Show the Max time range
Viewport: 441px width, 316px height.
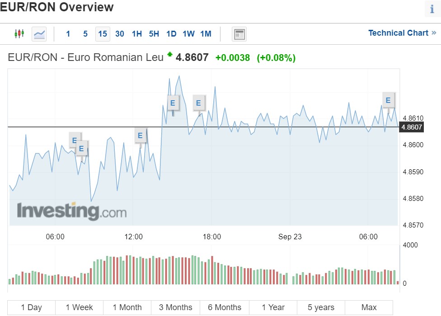[369, 307]
